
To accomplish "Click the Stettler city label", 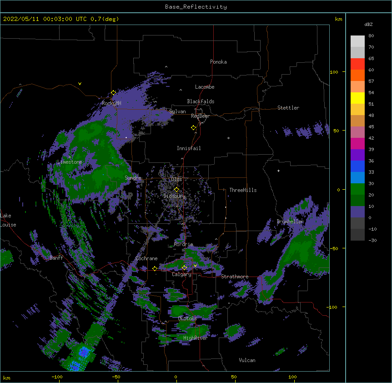I will tap(288, 108).
